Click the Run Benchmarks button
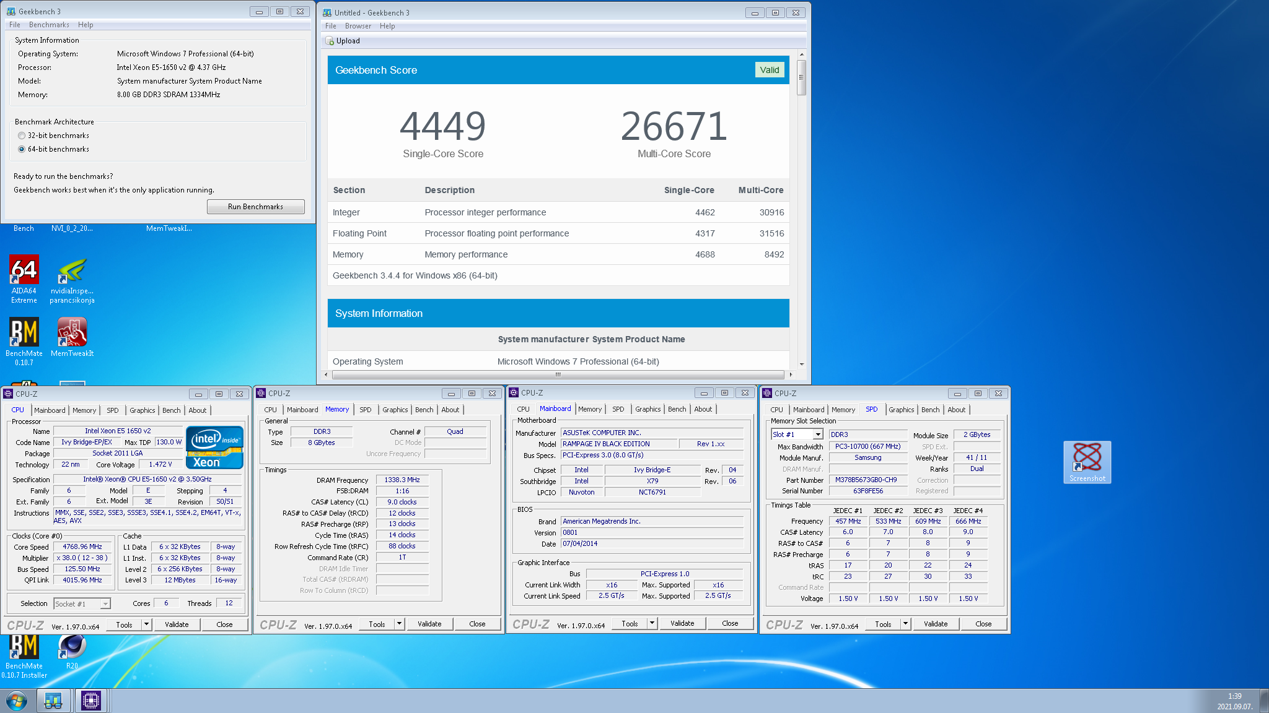This screenshot has height=713, width=1269. (x=255, y=207)
